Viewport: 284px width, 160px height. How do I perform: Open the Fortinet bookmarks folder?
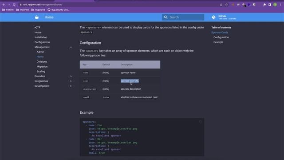tap(8, 10)
